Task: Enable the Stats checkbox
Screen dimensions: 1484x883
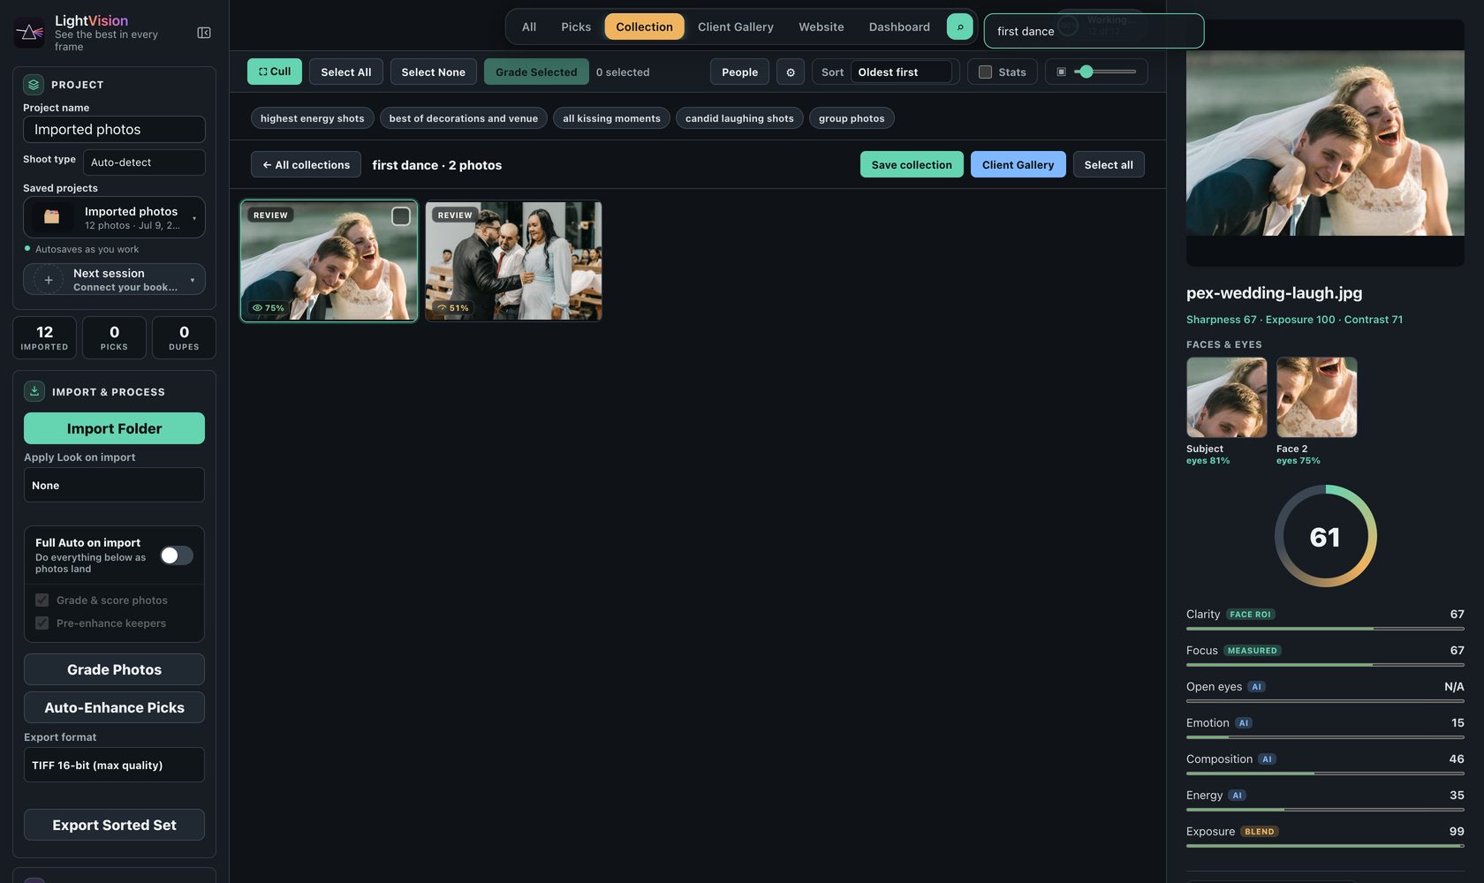Action: (985, 72)
